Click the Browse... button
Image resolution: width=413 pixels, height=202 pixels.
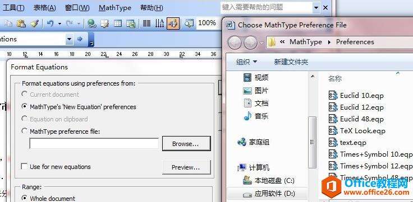[186, 144]
